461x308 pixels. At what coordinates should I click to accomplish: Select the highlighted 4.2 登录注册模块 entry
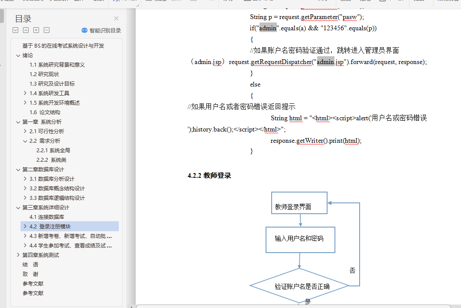coord(70,226)
